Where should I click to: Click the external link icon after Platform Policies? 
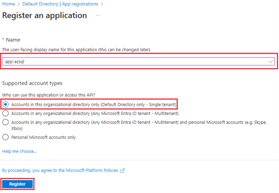(122, 171)
